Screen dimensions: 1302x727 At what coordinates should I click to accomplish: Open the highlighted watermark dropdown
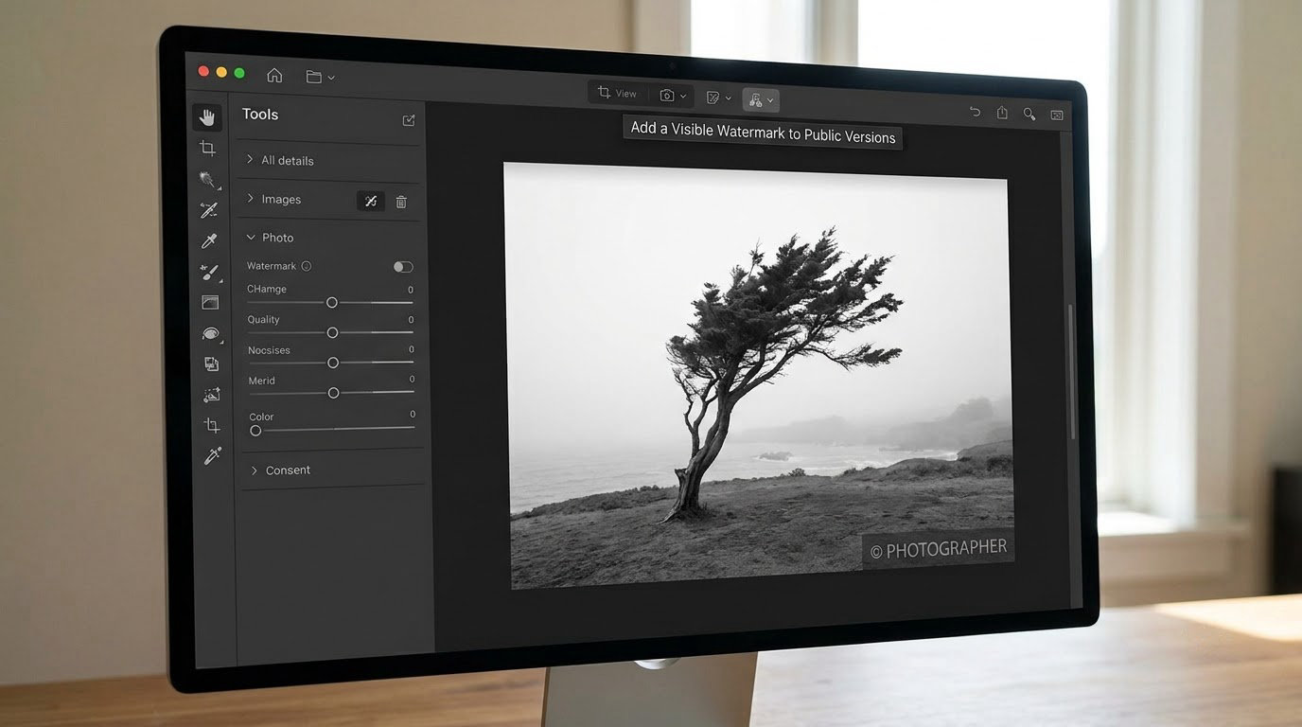click(x=761, y=99)
